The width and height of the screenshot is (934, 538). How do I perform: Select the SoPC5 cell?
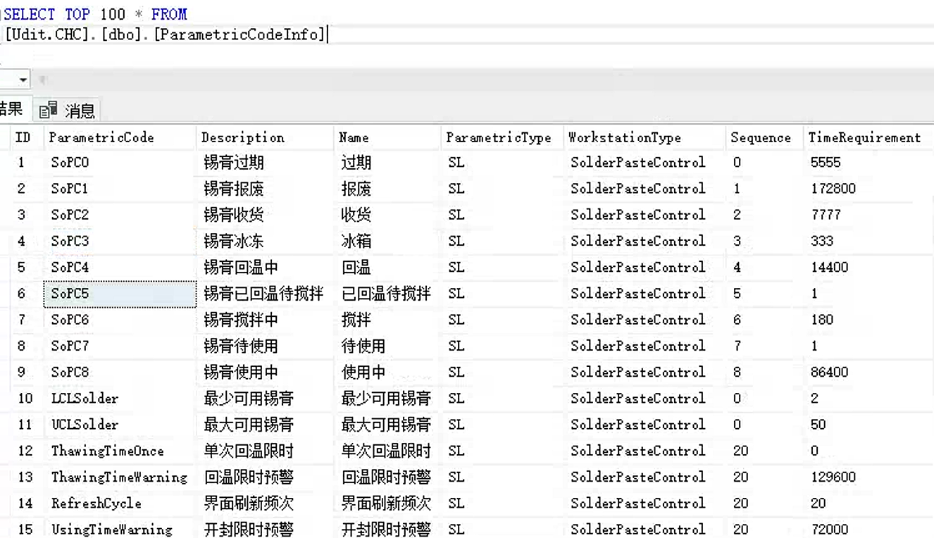(x=120, y=294)
